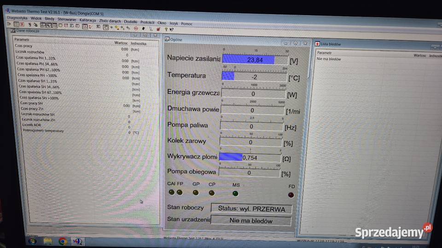The width and height of the screenshot is (442, 248).
Task: Select the Licznik rozruchów row in Dane robocze
Action: coord(30,52)
